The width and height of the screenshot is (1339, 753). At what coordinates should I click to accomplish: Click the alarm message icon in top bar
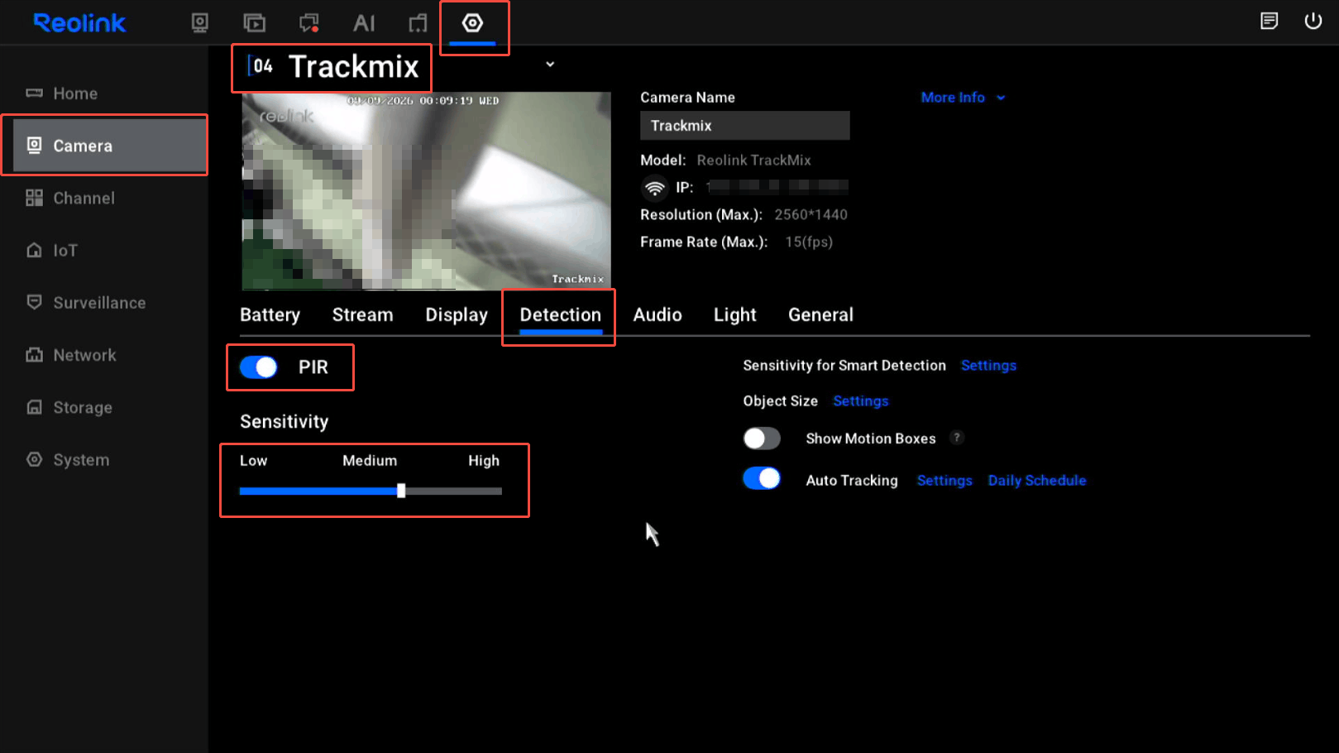pos(309,22)
